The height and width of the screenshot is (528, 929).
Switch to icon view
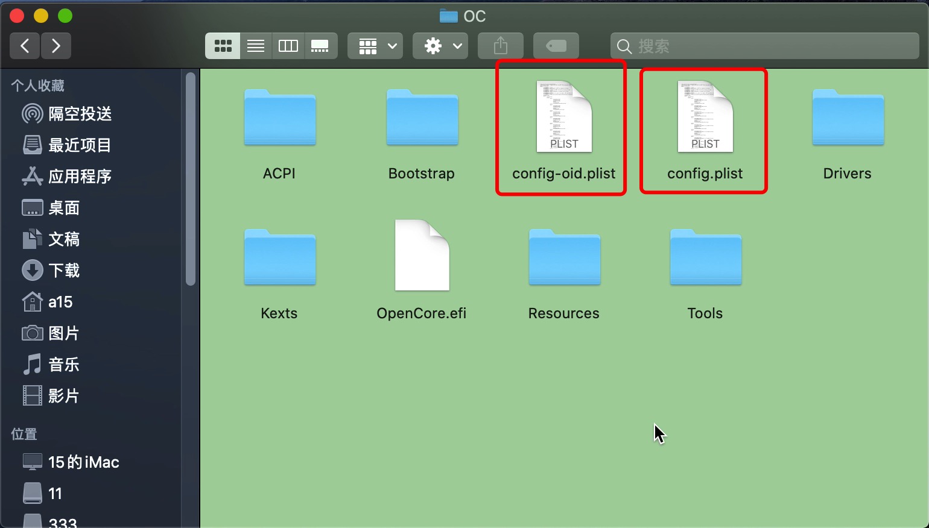tap(223, 46)
